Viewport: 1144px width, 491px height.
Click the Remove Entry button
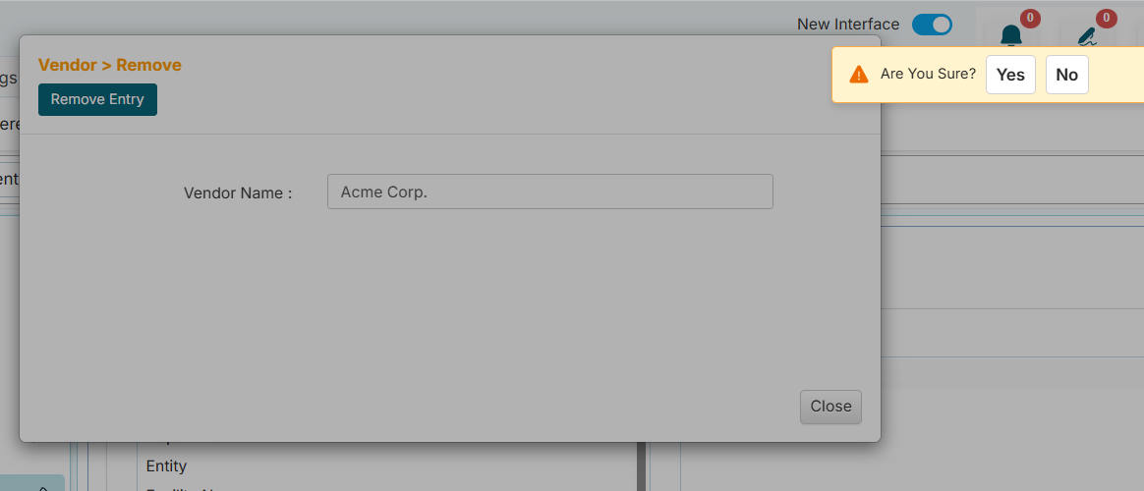coord(97,99)
